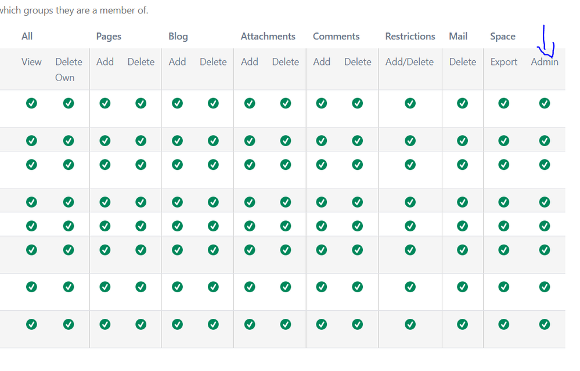Click the first row's View permission checkmark

tap(31, 103)
